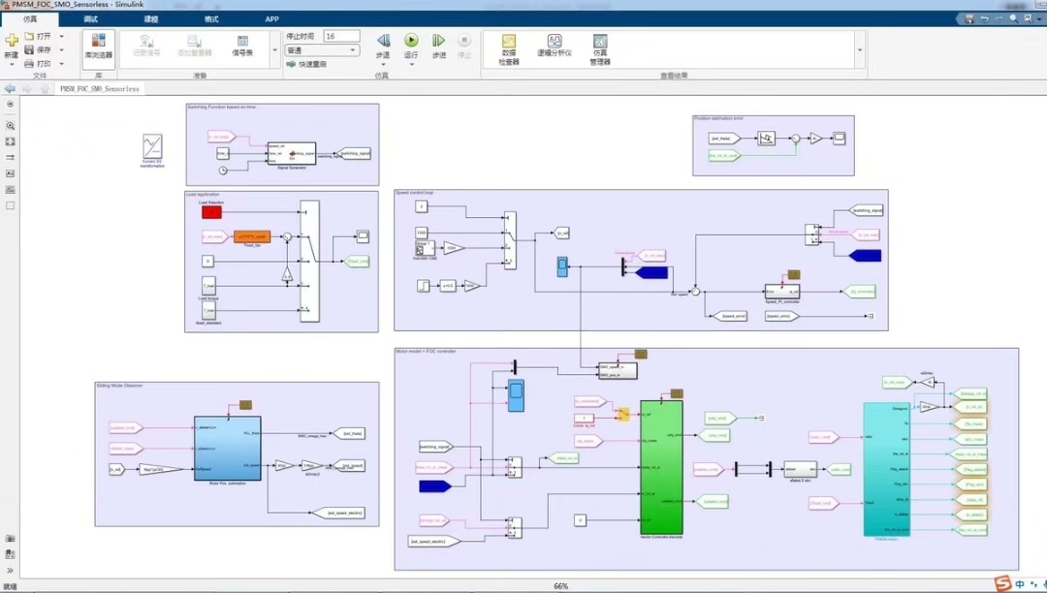Select the from300-1300 signal builder block
This screenshot has width=1047, height=593.
(424, 248)
